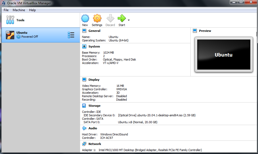Click the Display section icon
Viewport: 258px width, 154px height.
(85, 79)
